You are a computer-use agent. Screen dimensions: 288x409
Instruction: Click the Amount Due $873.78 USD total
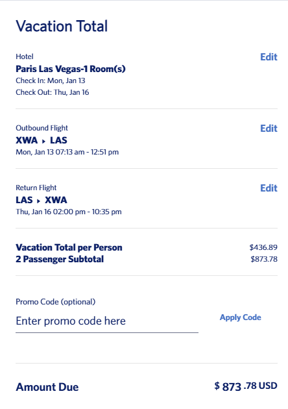(246, 386)
